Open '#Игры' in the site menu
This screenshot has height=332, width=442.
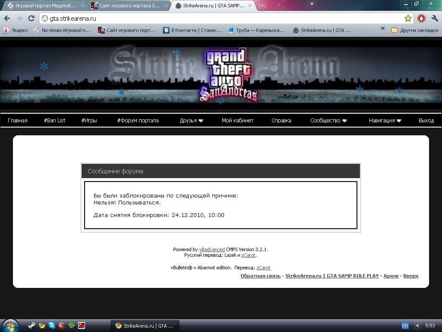point(89,121)
